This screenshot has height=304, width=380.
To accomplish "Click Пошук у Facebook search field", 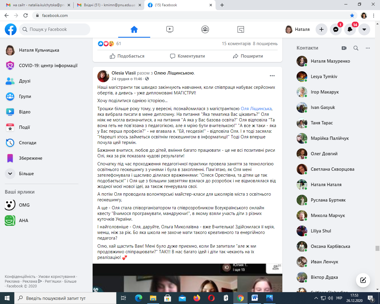I will (55, 29).
